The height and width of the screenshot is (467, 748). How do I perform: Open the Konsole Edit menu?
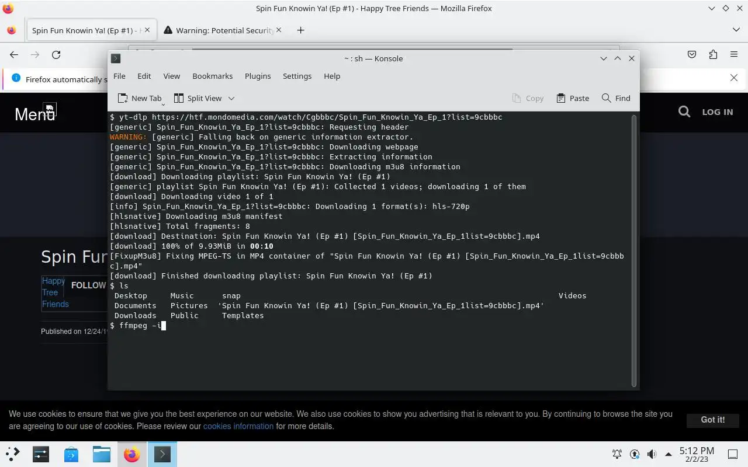(x=144, y=76)
